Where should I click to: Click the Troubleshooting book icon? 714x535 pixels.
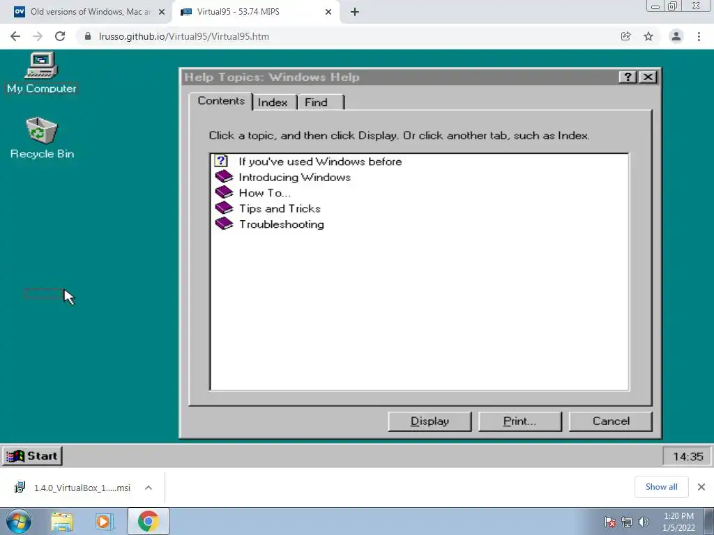coord(224,224)
